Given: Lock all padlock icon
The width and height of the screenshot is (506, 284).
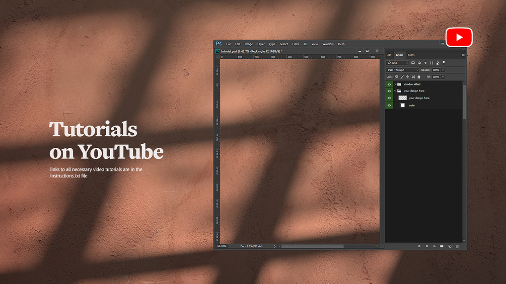Looking at the screenshot, I should click(x=419, y=77).
